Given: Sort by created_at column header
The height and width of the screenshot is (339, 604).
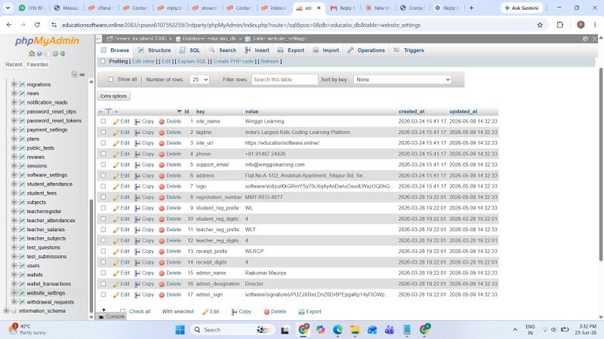Looking at the screenshot, I should pyautogui.click(x=411, y=111).
